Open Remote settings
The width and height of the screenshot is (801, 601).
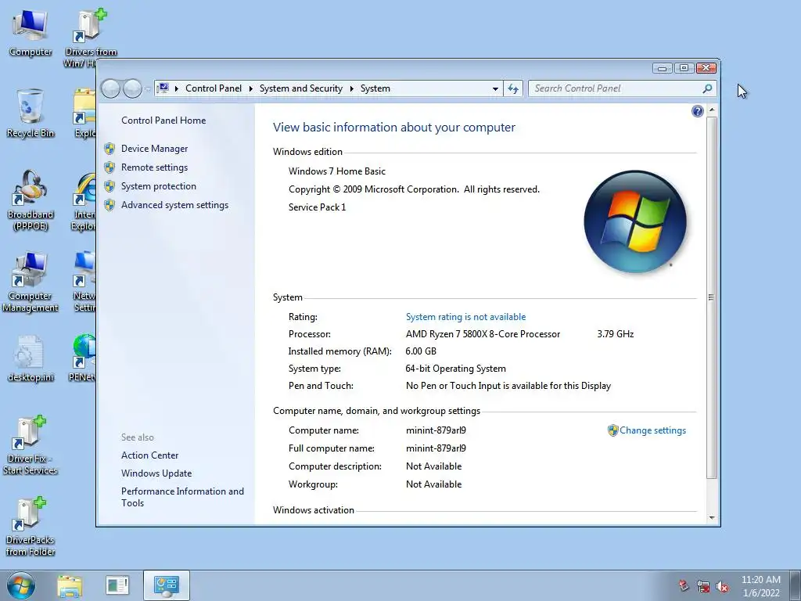(x=154, y=167)
